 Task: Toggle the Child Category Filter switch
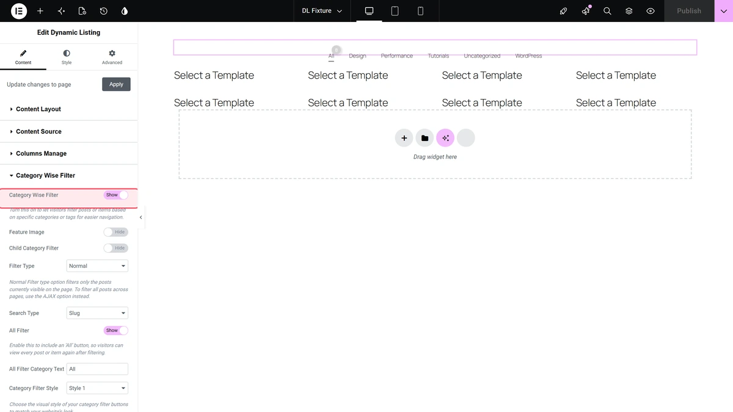pos(116,248)
